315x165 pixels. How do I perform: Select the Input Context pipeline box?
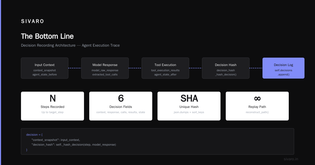point(45,68)
